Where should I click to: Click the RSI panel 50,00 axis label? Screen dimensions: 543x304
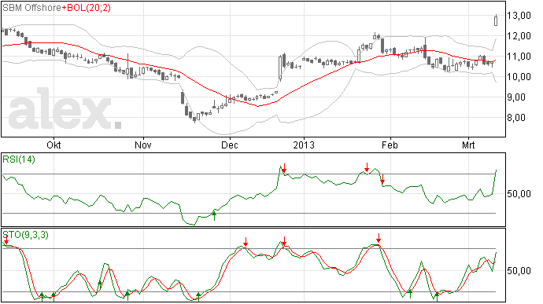click(x=519, y=194)
